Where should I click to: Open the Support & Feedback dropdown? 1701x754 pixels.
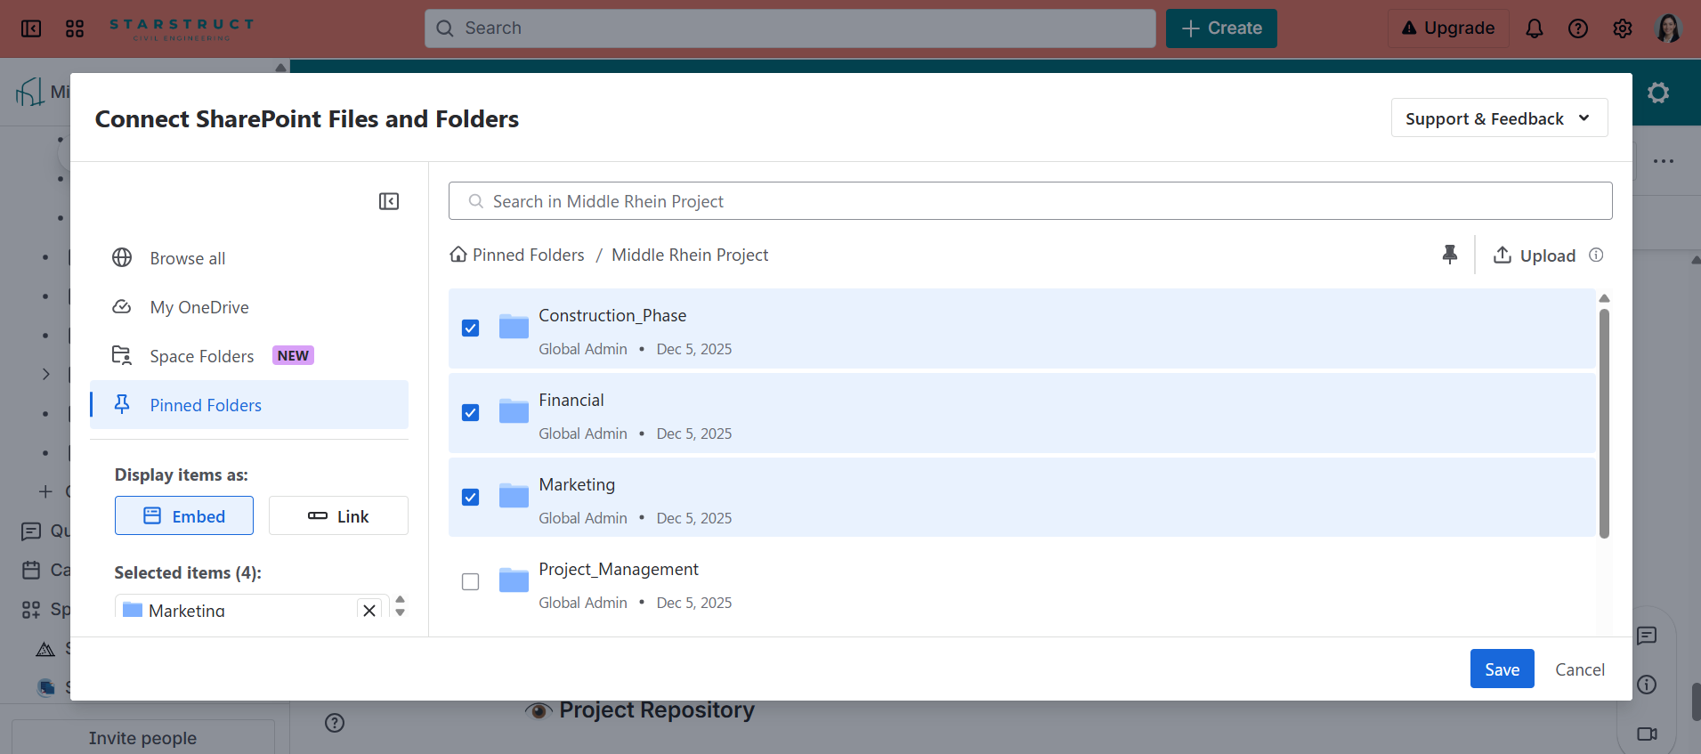(1498, 118)
